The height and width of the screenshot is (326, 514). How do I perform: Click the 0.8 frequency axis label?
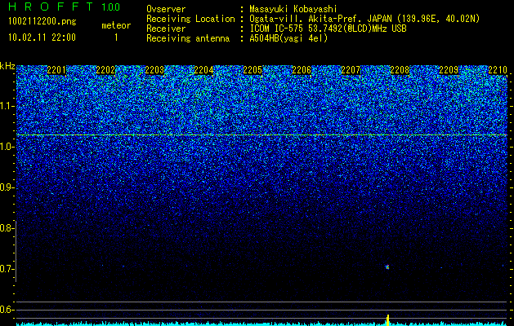[7, 228]
